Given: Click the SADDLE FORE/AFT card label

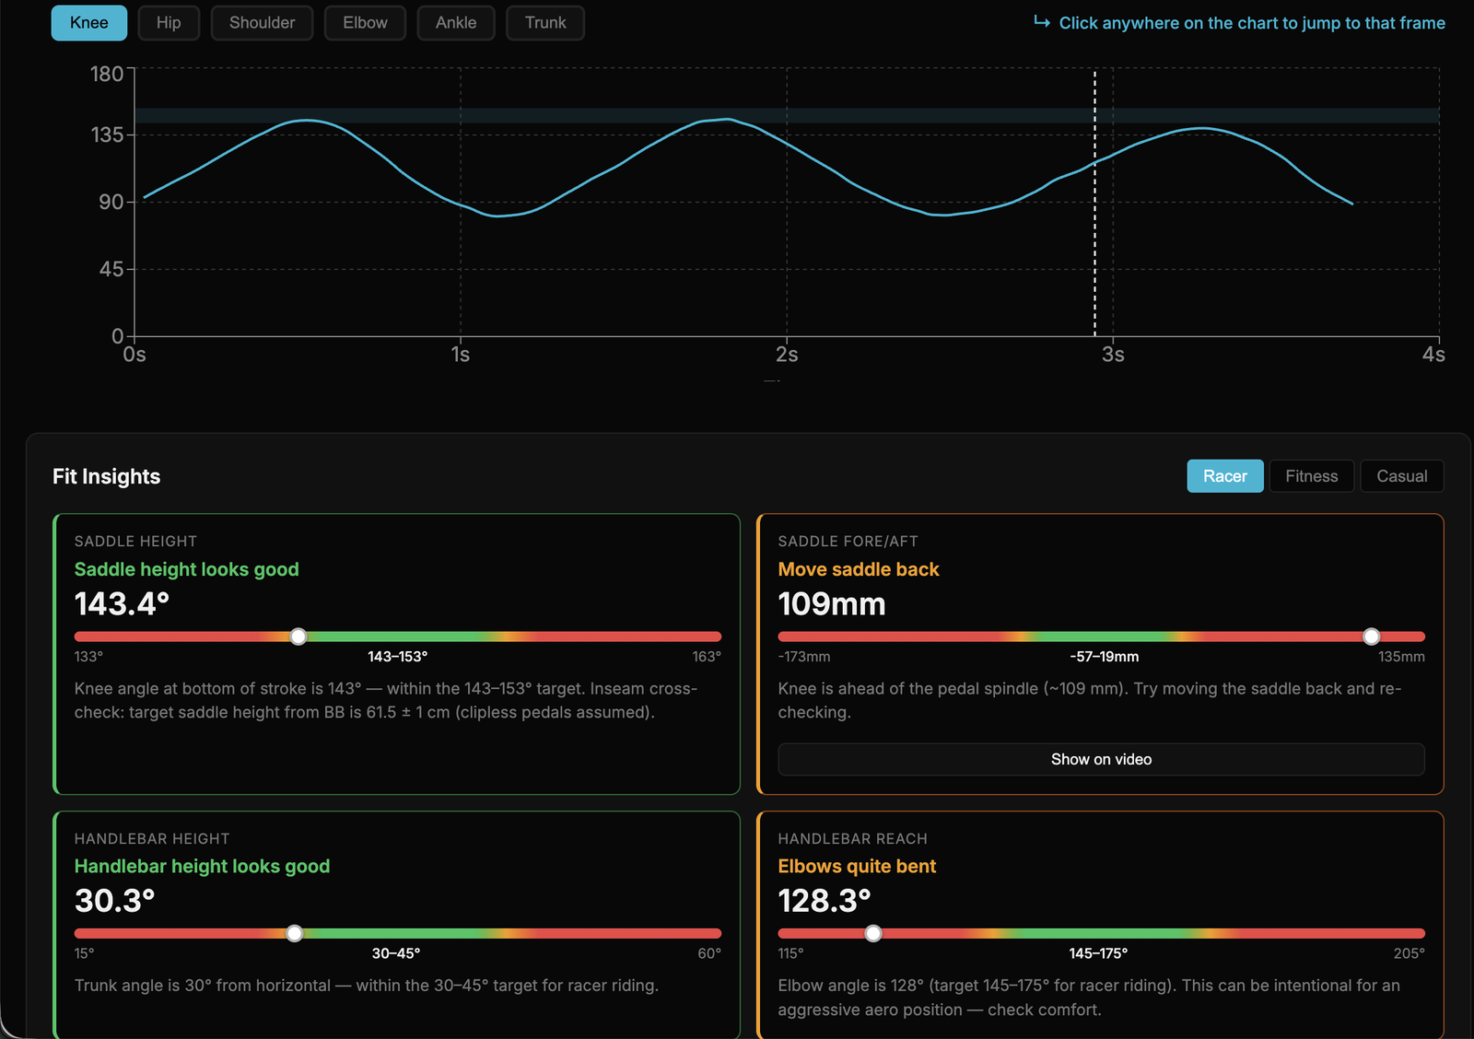Looking at the screenshot, I should 848,542.
